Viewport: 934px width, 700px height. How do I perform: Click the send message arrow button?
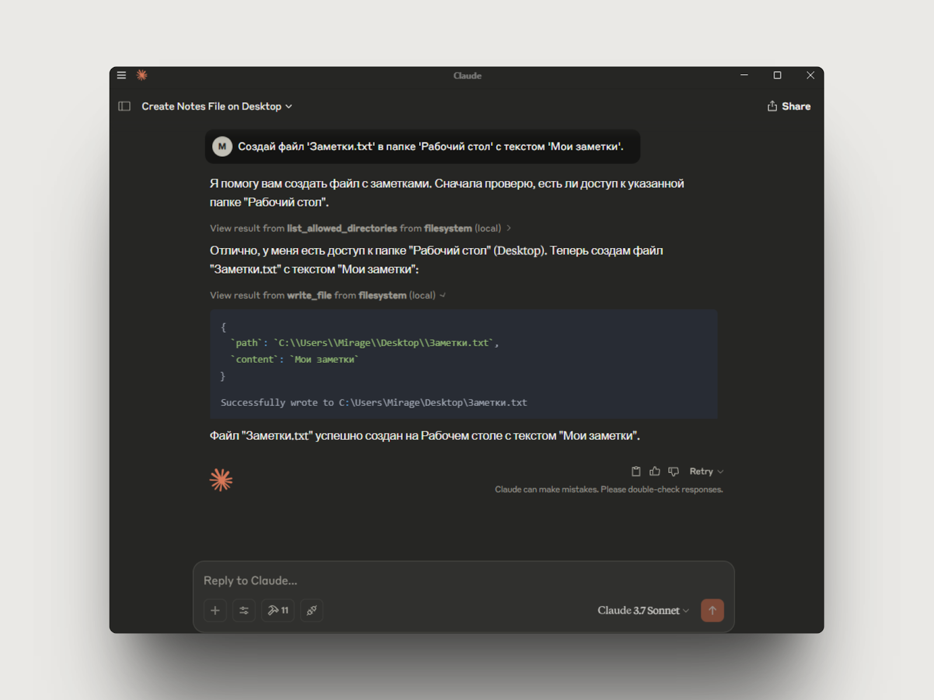pos(712,610)
